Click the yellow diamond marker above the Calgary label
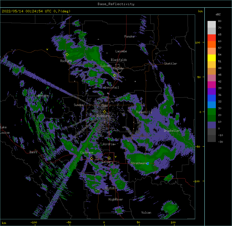The width and height of the screenshot is (232, 226). [109, 158]
